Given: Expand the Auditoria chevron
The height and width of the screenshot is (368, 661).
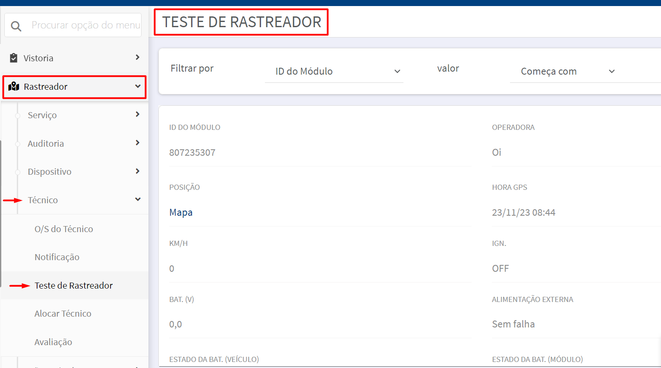Looking at the screenshot, I should pos(138,143).
